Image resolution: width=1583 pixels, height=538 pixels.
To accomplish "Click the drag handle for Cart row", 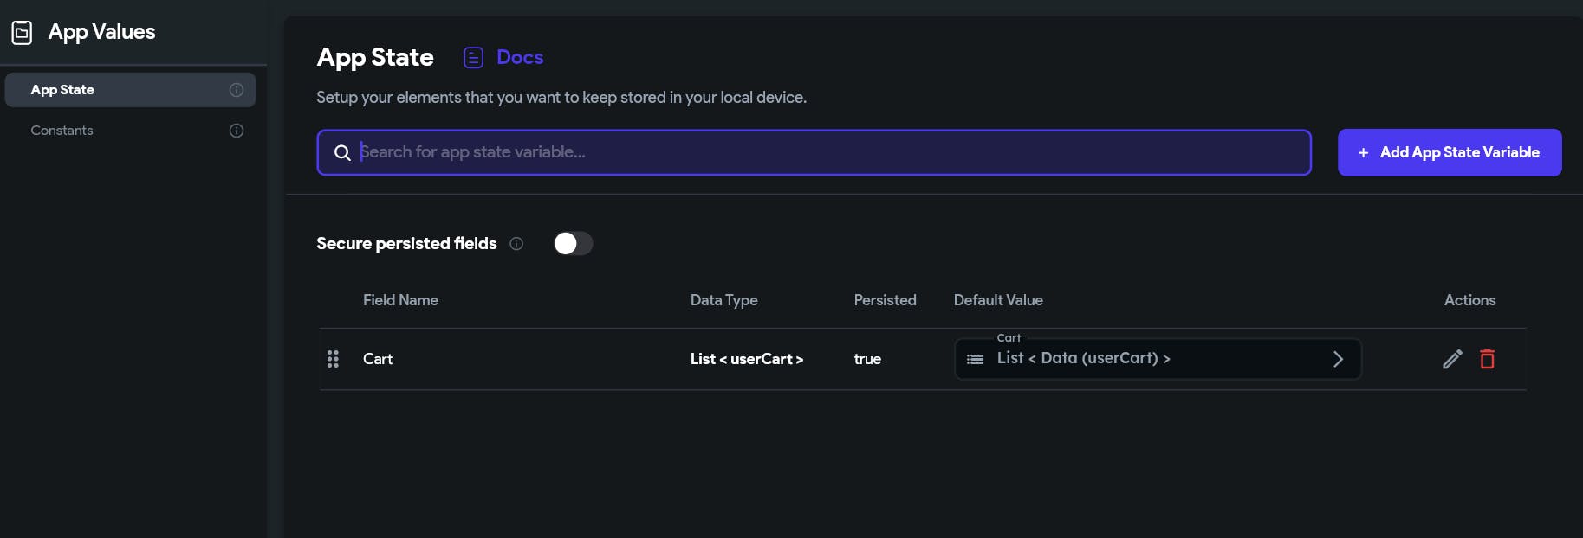I will (333, 359).
